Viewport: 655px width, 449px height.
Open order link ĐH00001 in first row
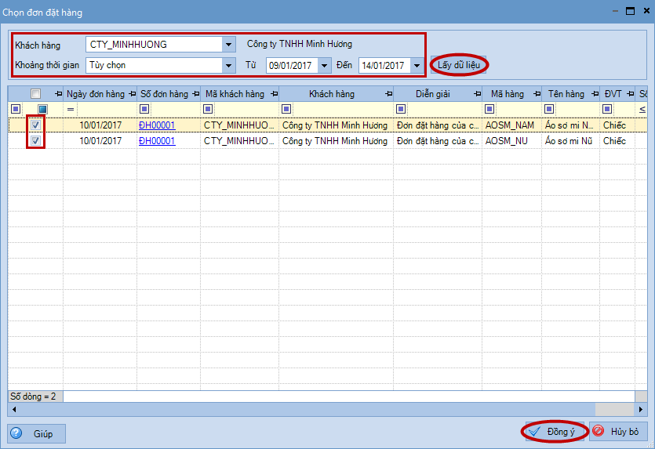pos(156,125)
